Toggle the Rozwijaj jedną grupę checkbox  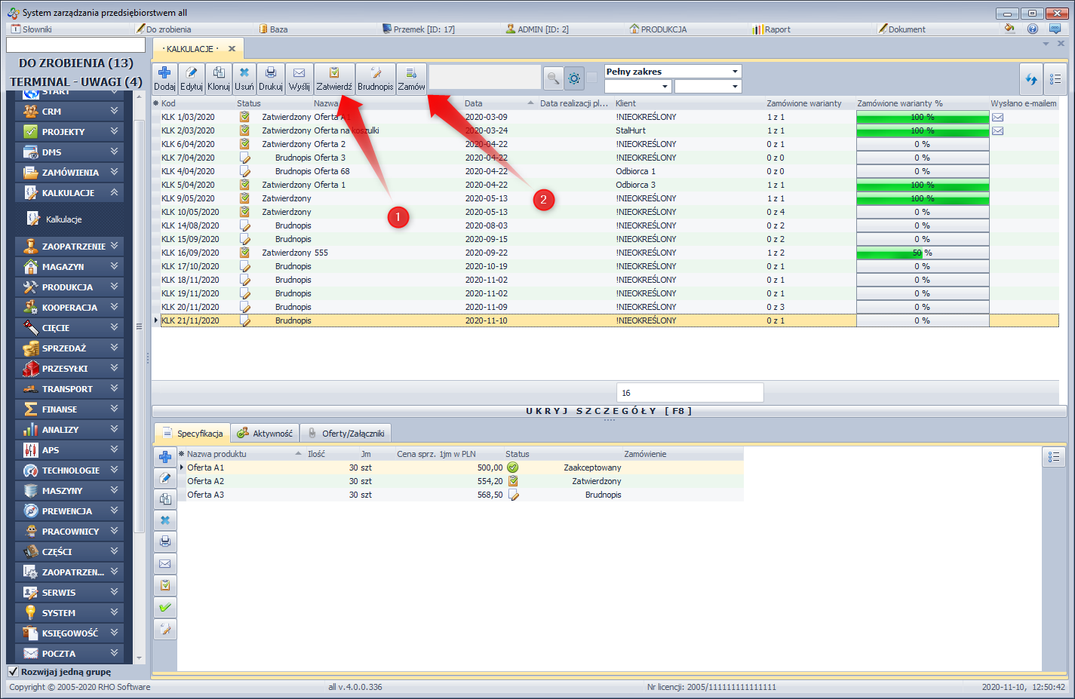click(13, 671)
